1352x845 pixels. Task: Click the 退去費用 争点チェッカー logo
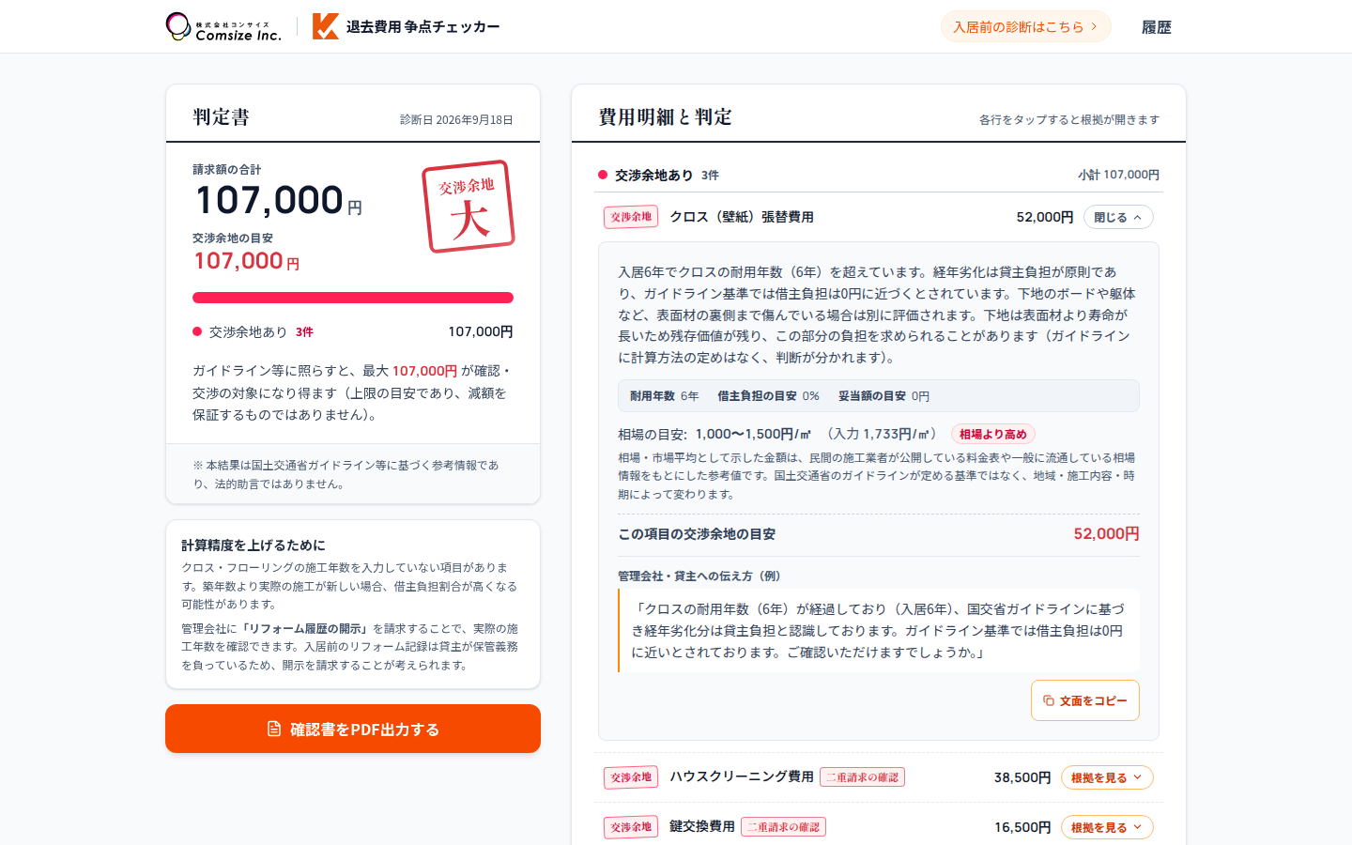coord(406,26)
